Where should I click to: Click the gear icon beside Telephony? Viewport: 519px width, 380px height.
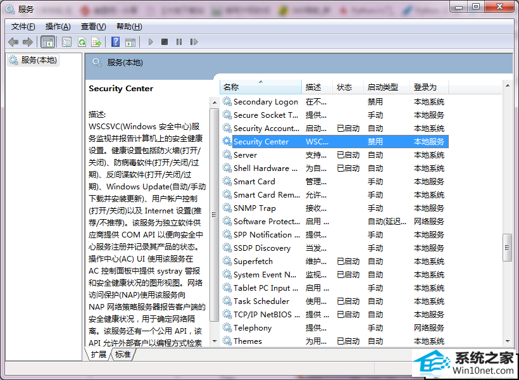click(x=227, y=327)
